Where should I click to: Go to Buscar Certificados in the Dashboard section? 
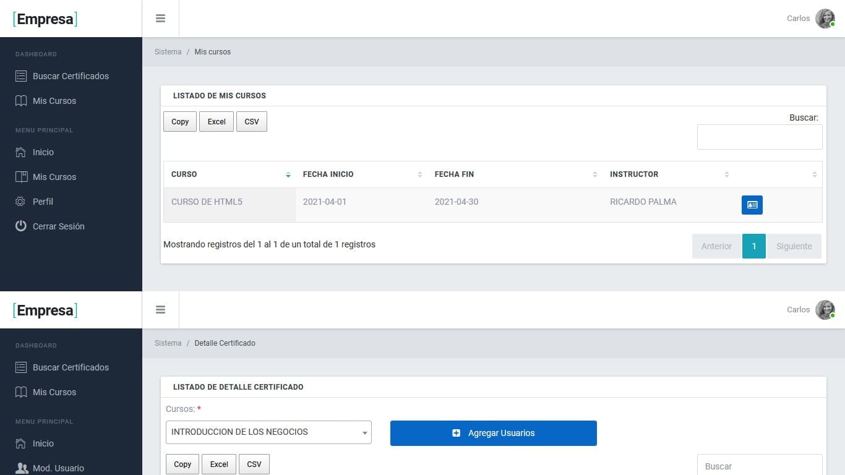click(71, 76)
